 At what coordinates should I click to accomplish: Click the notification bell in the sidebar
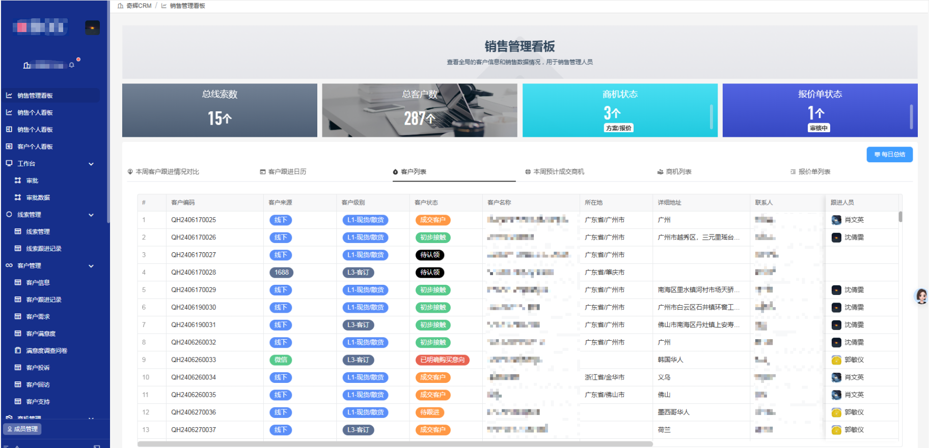[x=72, y=65]
